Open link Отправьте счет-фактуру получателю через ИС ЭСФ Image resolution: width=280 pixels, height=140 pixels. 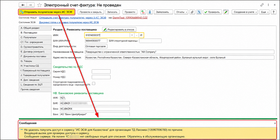pyautogui.click(x=73, y=18)
